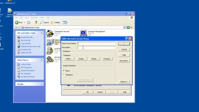Click Cancel in the ODBC Administrator dialog behind

coord(100,92)
